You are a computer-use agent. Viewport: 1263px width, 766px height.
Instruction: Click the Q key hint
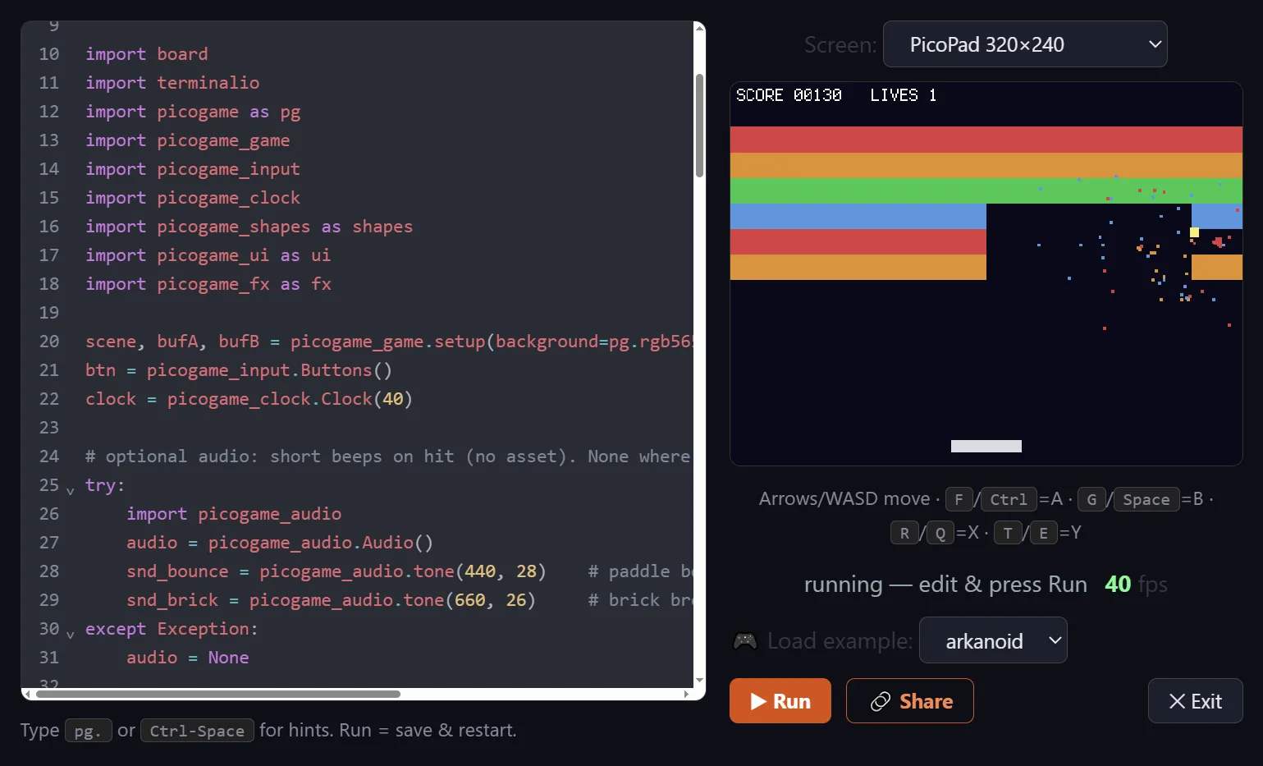coord(940,533)
